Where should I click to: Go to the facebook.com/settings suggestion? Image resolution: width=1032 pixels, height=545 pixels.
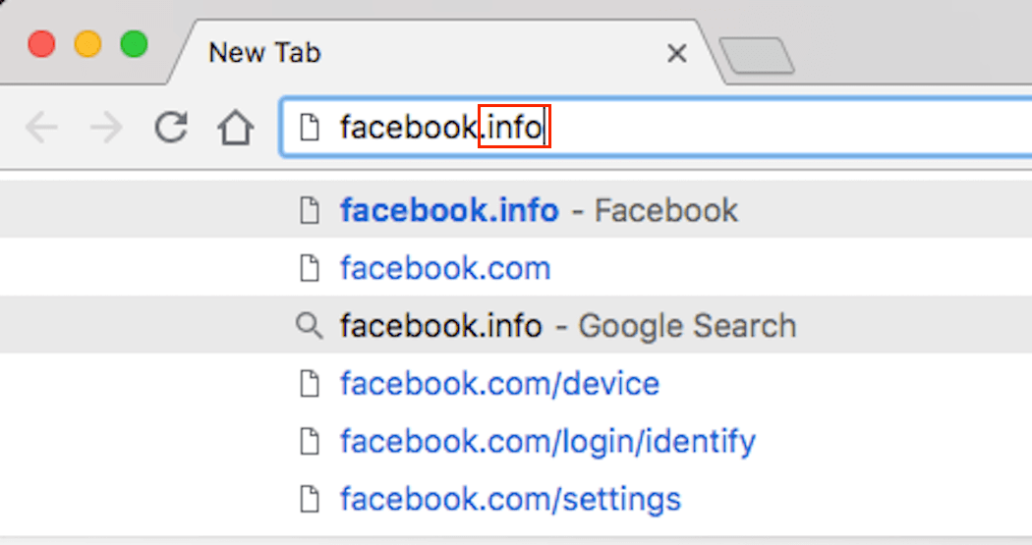click(510, 499)
